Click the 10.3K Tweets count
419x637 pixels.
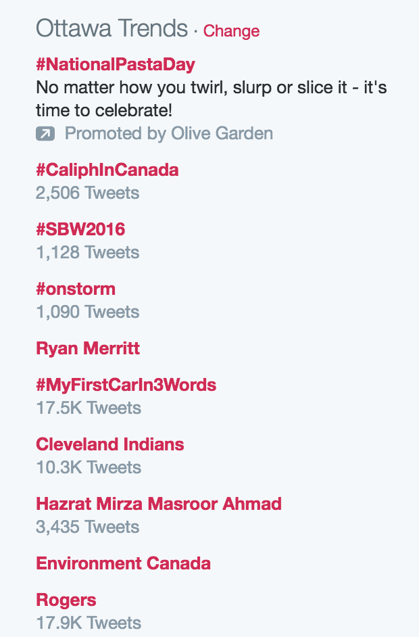[88, 467]
